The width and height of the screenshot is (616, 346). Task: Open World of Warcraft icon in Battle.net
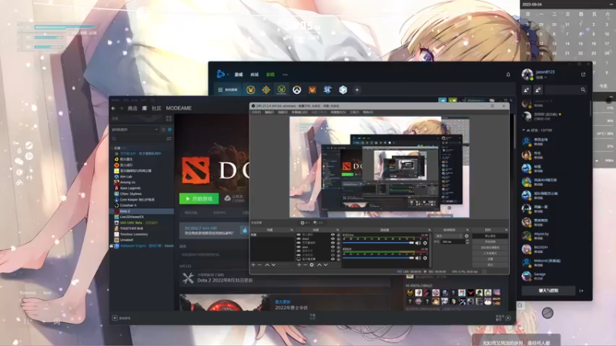click(250, 90)
